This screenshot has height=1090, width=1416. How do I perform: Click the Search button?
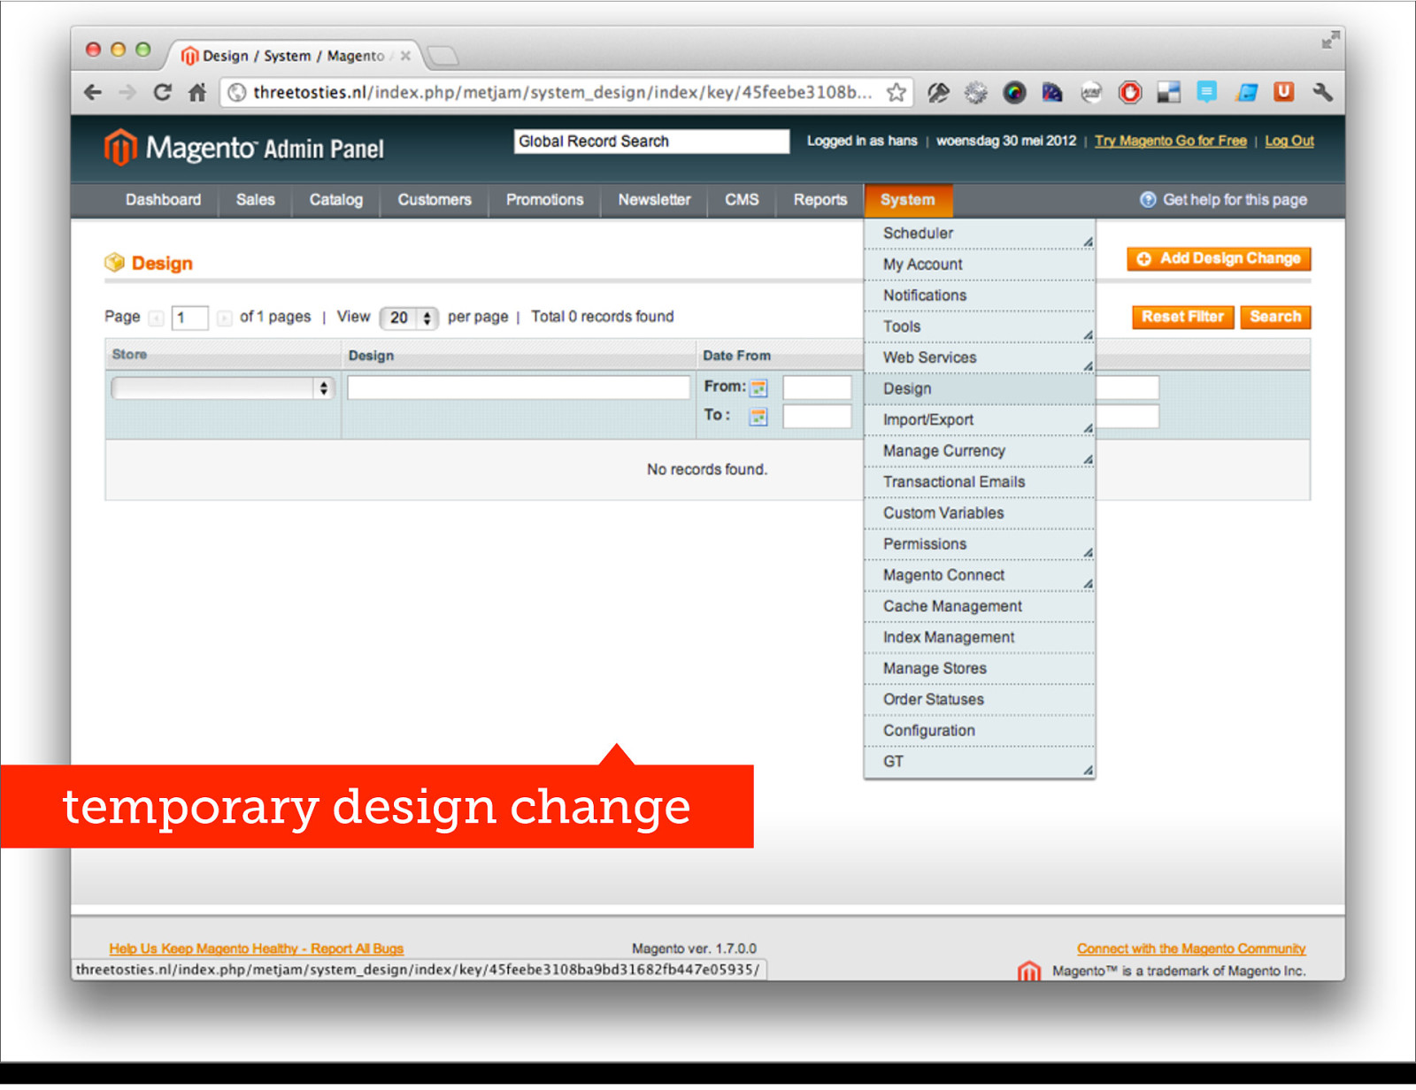(x=1275, y=317)
